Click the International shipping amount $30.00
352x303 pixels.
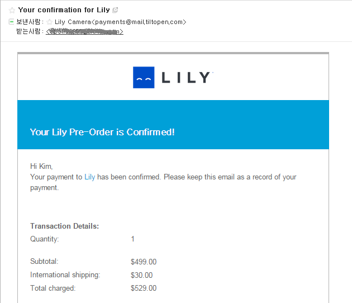[x=141, y=275]
